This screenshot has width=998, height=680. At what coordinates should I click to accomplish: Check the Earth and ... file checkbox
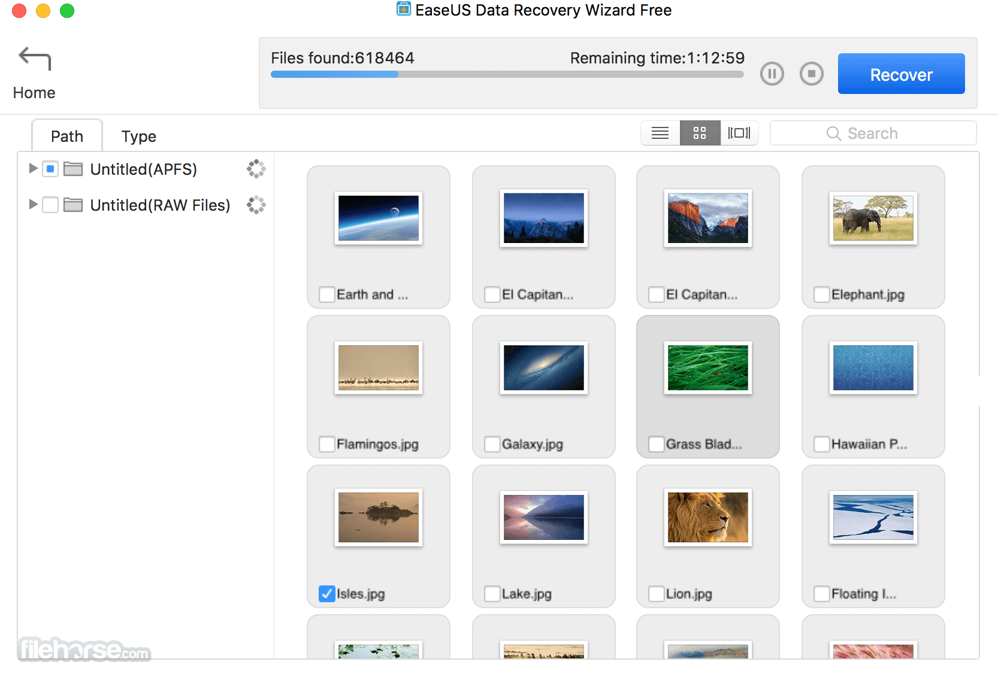327,295
